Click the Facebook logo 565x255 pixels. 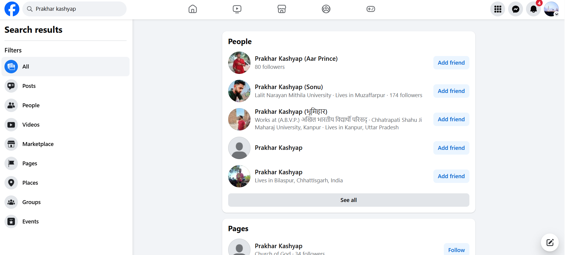(x=12, y=9)
